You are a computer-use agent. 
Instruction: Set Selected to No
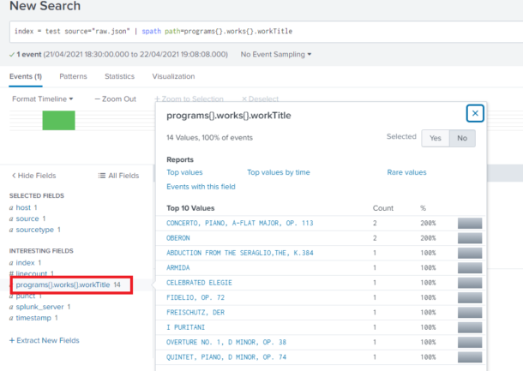point(462,138)
